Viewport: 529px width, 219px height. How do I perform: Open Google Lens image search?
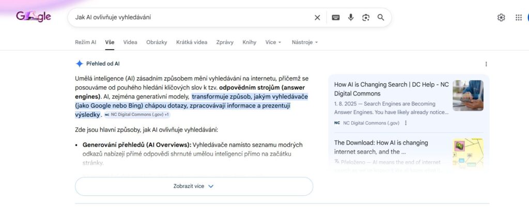tap(366, 18)
